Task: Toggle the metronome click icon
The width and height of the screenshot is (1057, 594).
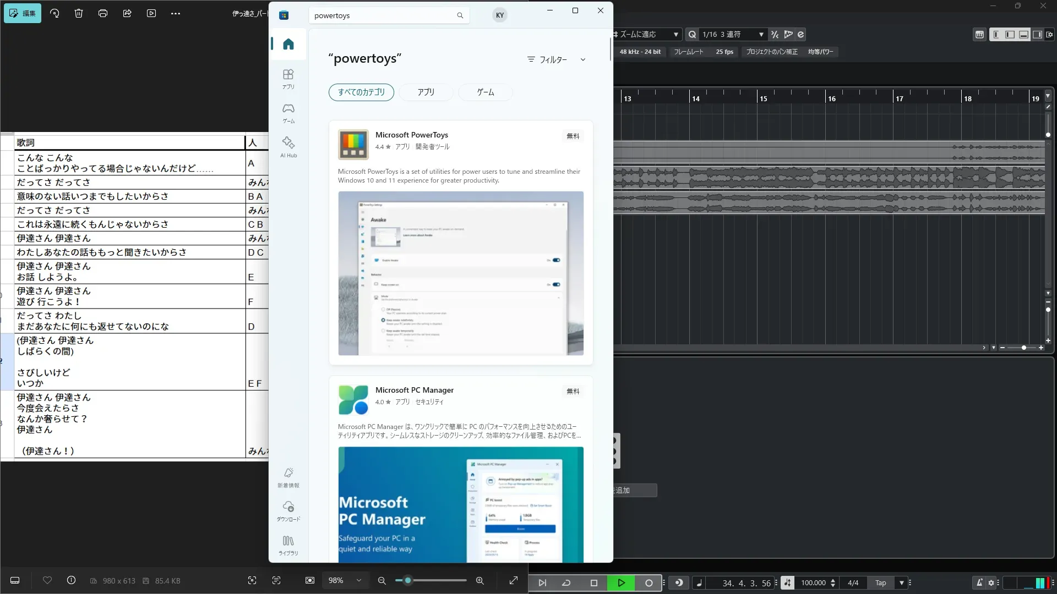Action: (x=979, y=583)
